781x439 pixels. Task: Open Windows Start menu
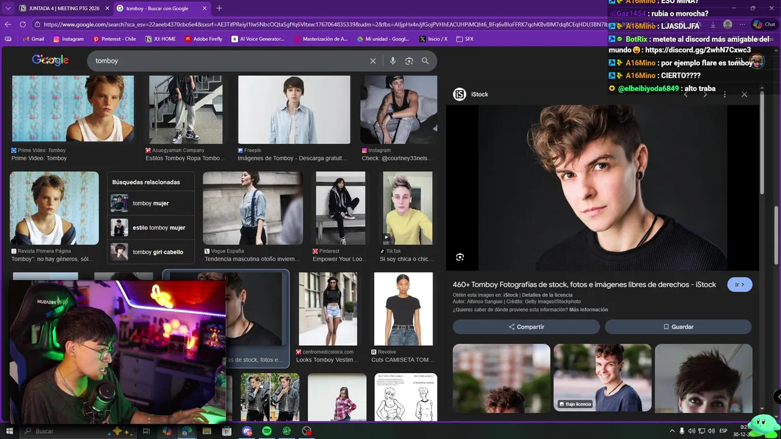(x=10, y=431)
